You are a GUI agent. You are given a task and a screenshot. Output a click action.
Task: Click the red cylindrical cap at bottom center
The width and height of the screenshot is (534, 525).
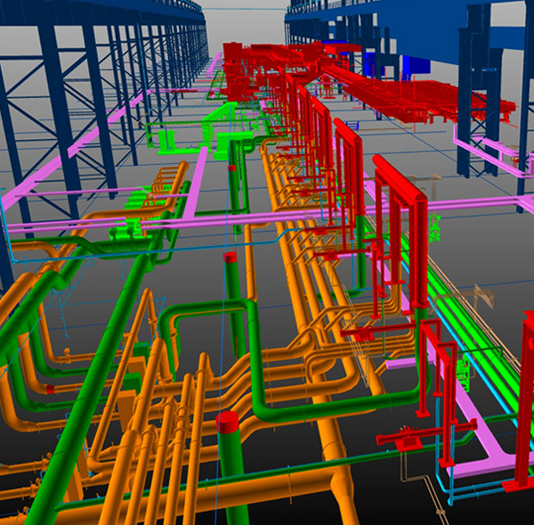pos(229,422)
